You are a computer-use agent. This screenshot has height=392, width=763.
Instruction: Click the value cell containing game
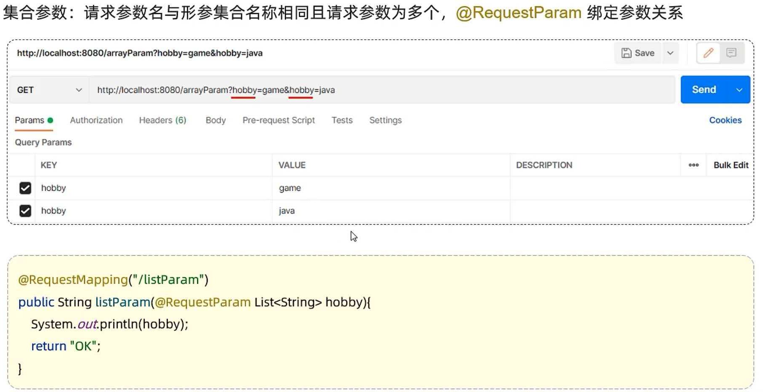pos(391,188)
